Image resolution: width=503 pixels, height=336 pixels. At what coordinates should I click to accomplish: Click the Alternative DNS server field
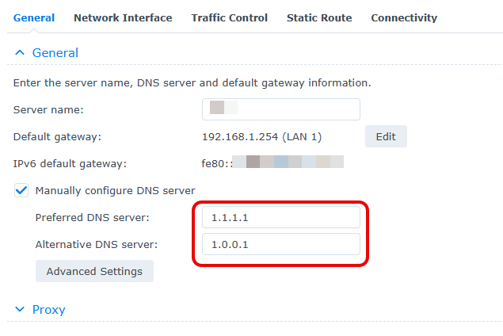281,244
